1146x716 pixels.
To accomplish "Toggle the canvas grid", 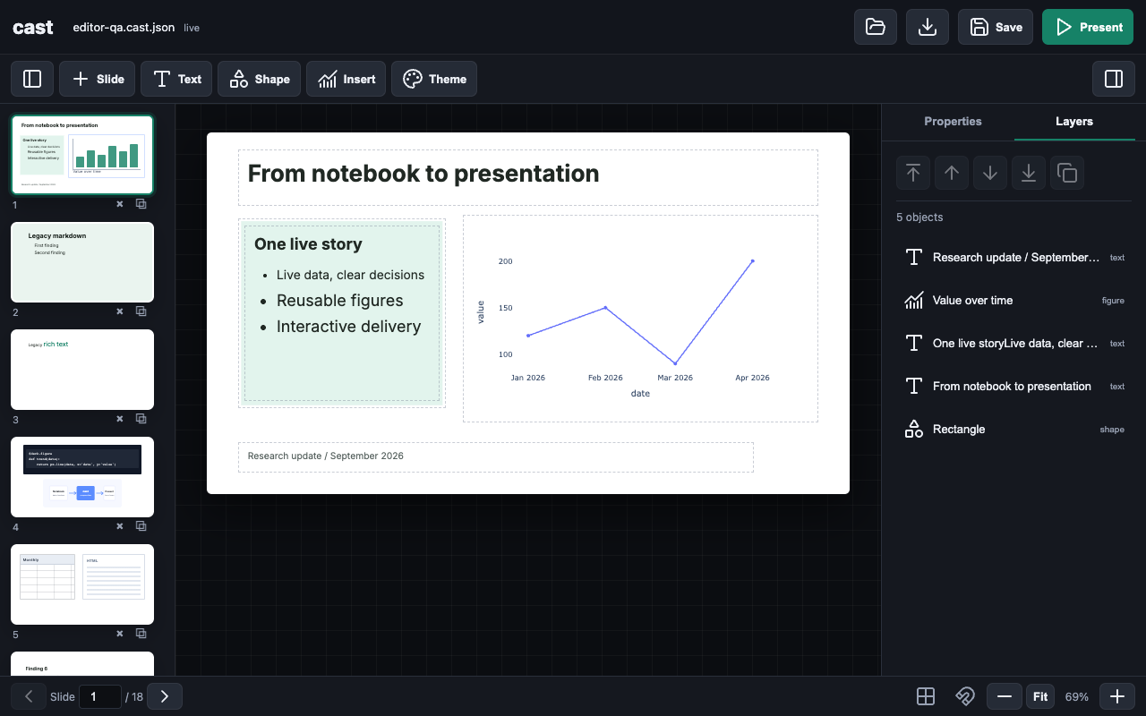I will tap(926, 696).
